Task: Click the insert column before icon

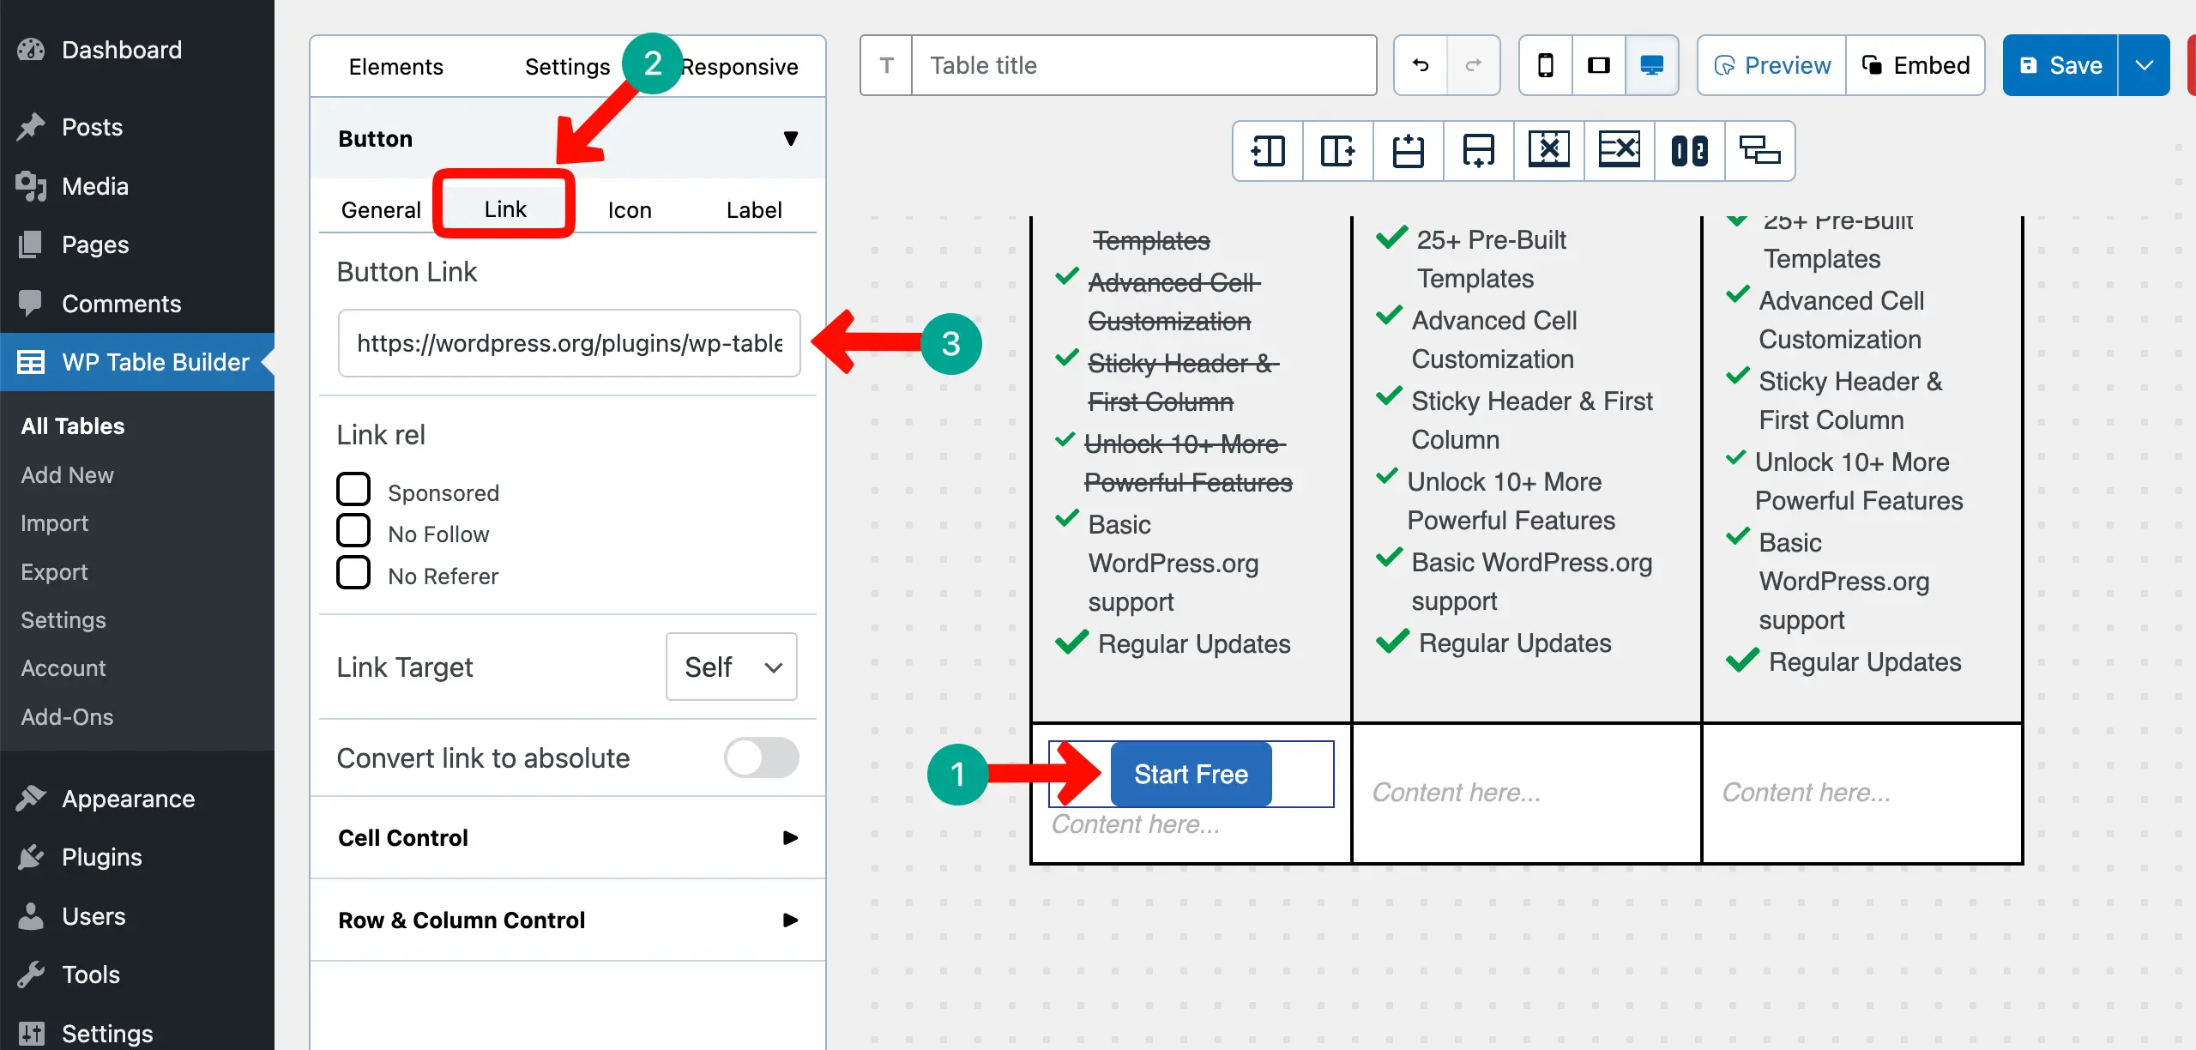Action: (x=1268, y=151)
